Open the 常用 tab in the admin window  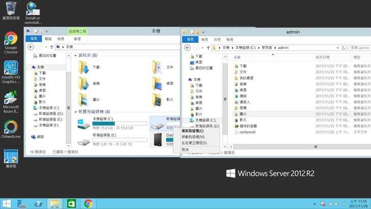click(x=205, y=40)
